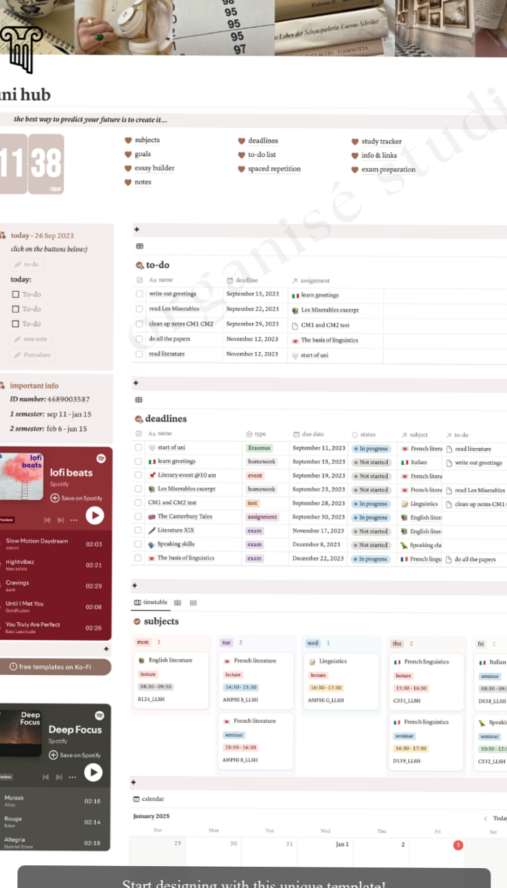Viewport: 507px width, 888px height.
Task: Skip to next track in lofi beats
Action: coord(61,520)
